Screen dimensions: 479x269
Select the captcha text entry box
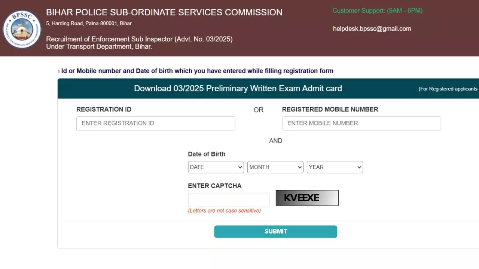228,200
